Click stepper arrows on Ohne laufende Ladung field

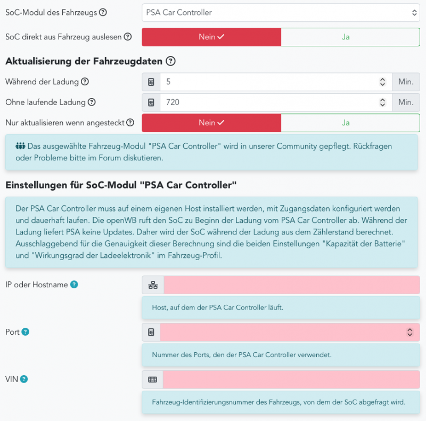pyautogui.click(x=382, y=102)
